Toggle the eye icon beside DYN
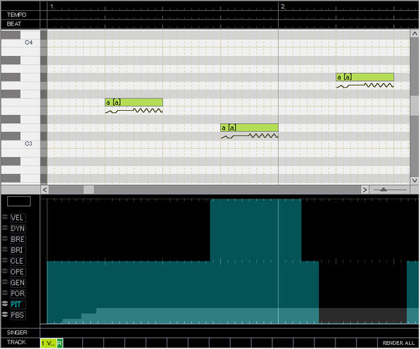This screenshot has height=349, width=420. point(5,228)
